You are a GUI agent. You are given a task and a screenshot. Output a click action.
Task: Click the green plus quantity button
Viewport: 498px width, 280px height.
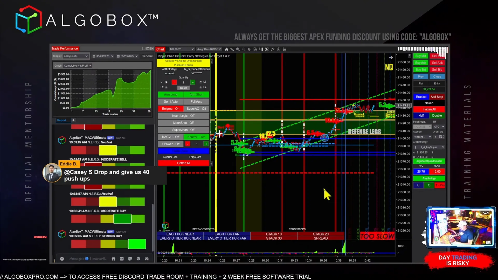pos(193,82)
